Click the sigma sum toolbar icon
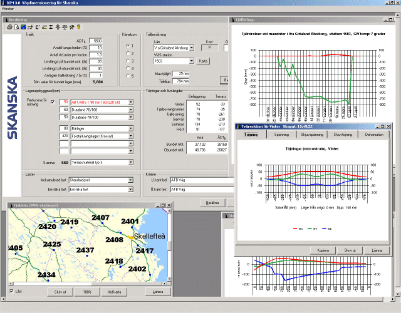This screenshot has height=313, width=401. 51,27
